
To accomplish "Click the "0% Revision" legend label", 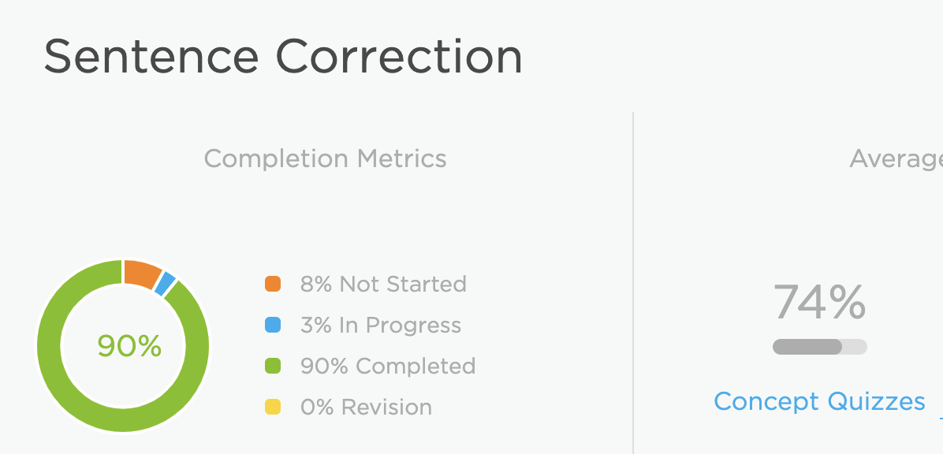I will 367,407.
